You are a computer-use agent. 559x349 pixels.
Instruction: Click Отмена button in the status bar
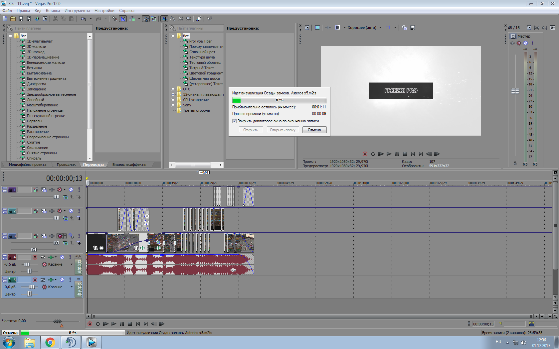click(x=10, y=333)
